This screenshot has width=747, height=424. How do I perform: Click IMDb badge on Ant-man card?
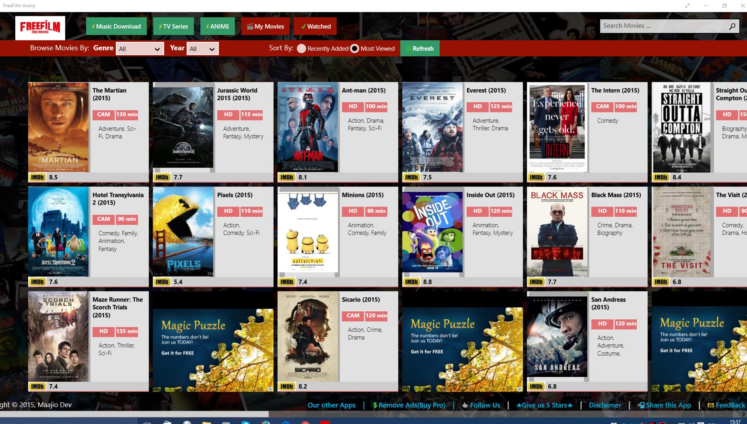click(x=287, y=177)
